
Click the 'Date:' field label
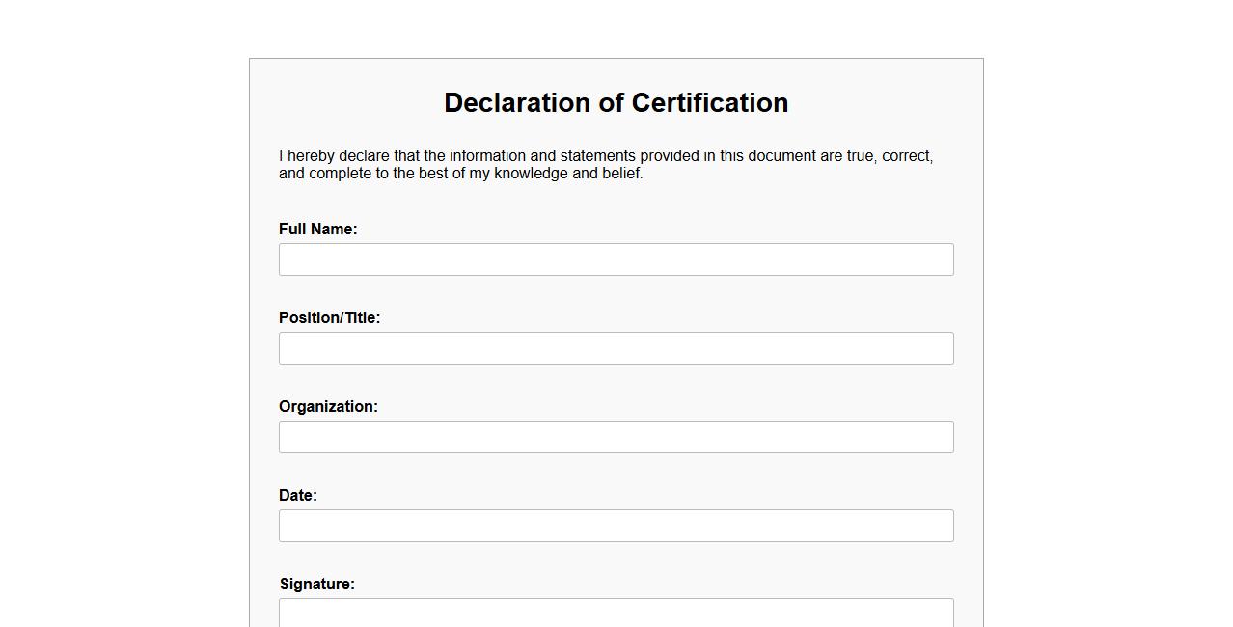point(297,496)
